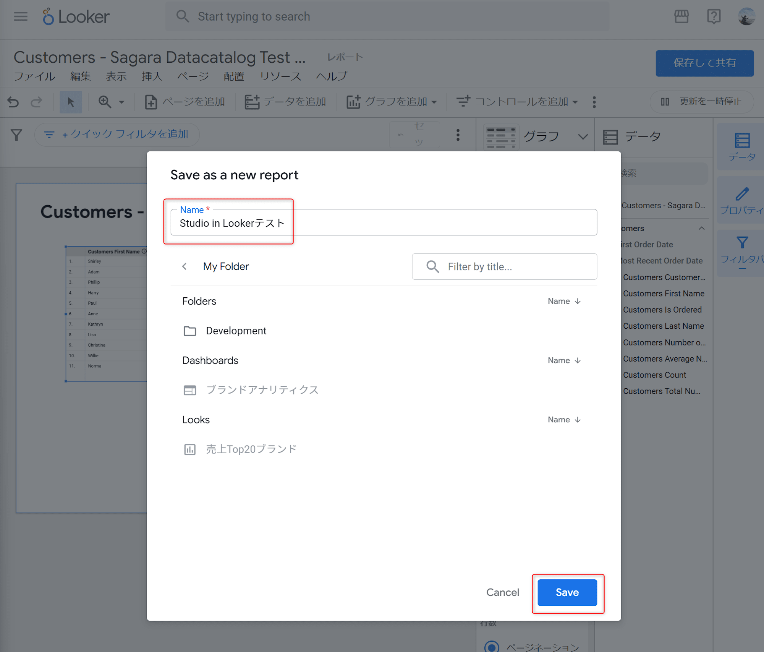Viewport: 764px width, 652px height.
Task: Select Customers Count field
Action: [654, 375]
